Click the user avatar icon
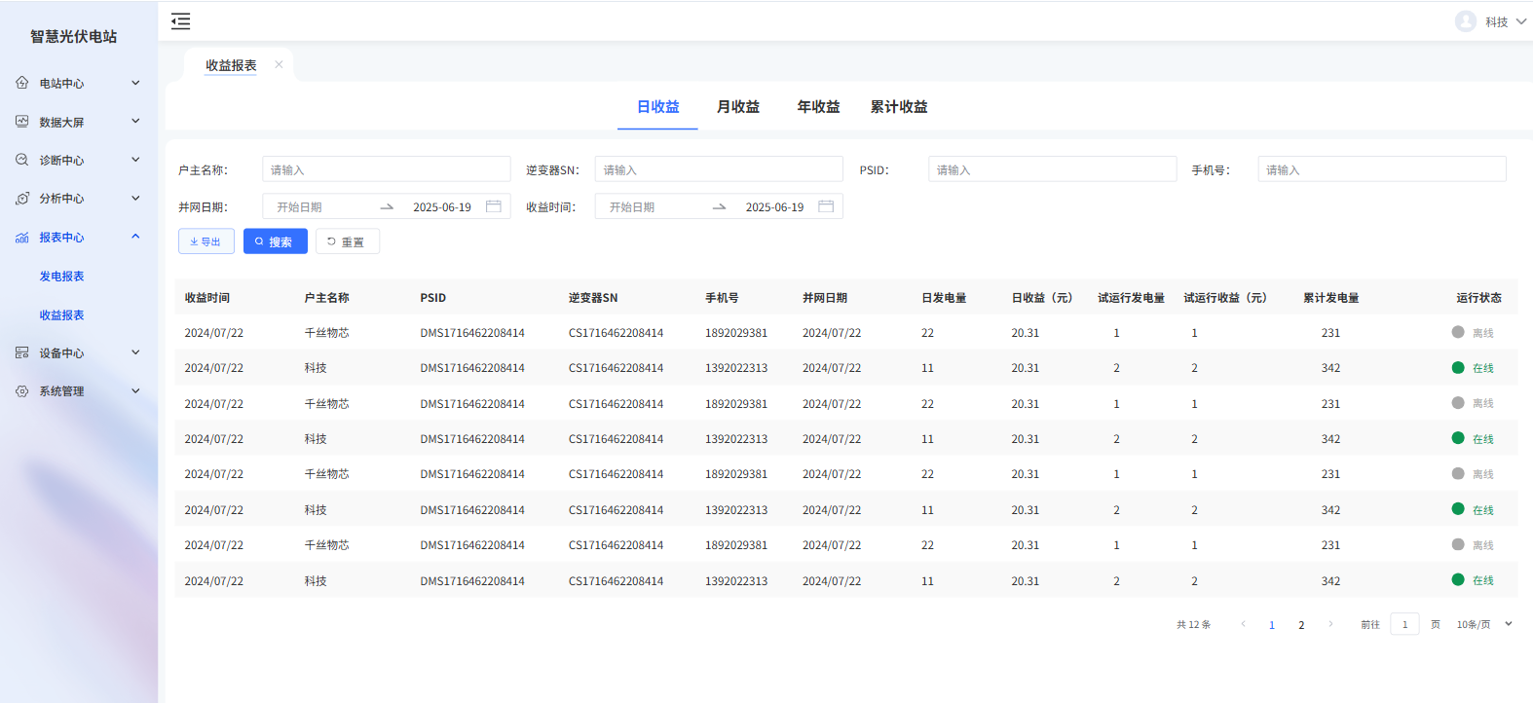 (1465, 21)
